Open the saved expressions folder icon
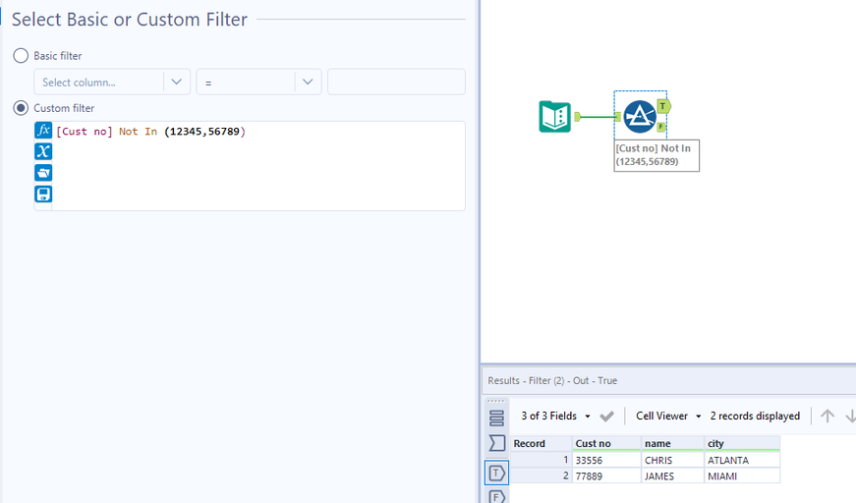Screen dimensions: 856x503 43,173
